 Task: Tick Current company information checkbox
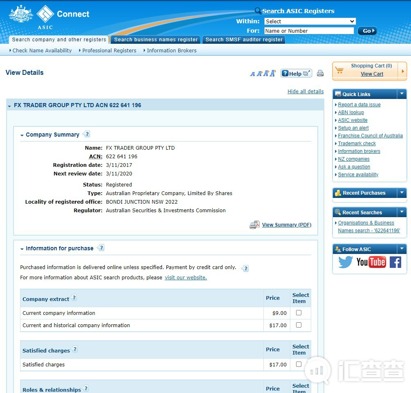pyautogui.click(x=299, y=312)
